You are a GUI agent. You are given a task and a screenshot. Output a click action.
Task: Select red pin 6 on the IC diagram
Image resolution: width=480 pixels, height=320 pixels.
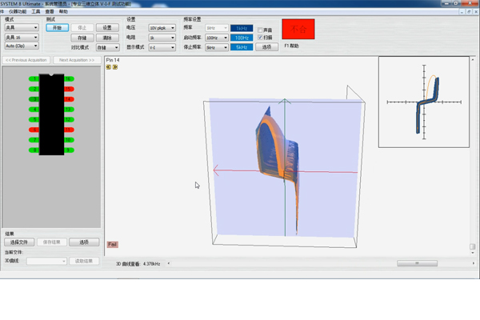[34, 129]
